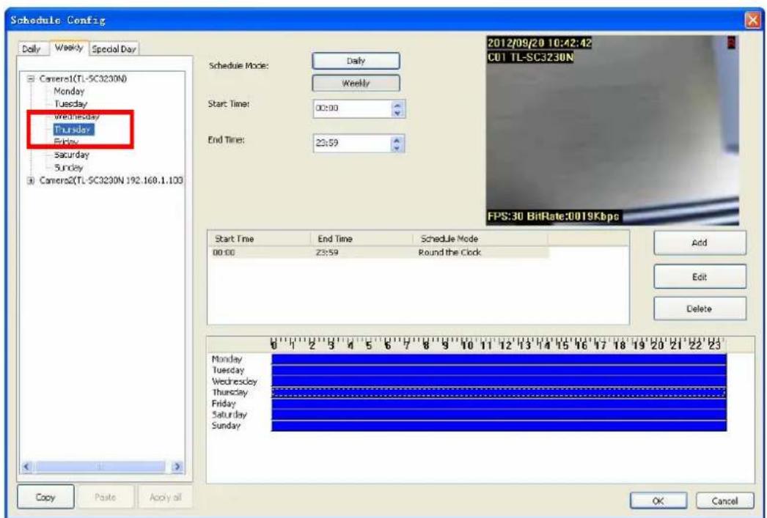
Task: Expand the Camera2 tree node
Action: point(31,181)
